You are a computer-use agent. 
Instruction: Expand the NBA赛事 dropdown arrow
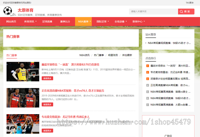click(x=90, y=21)
